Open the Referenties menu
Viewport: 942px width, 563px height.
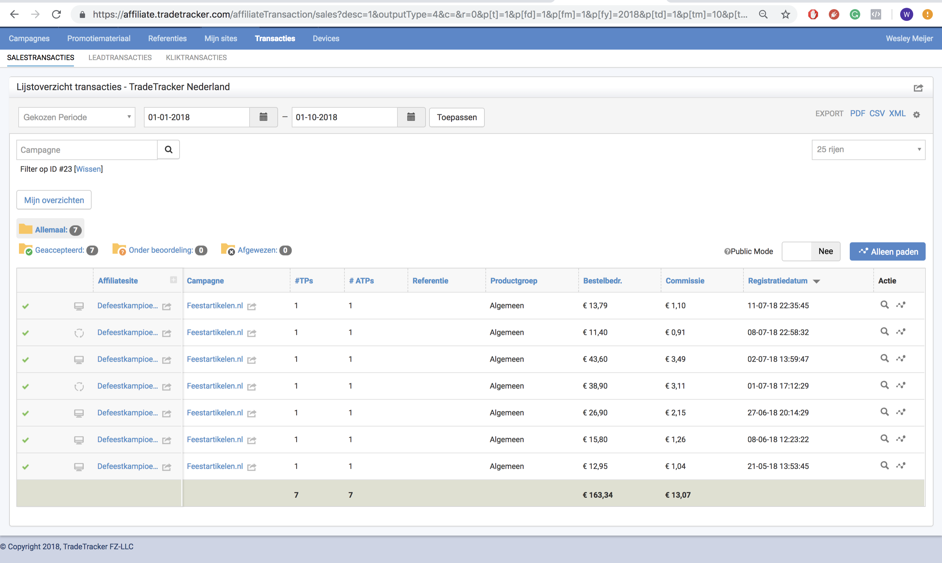pos(167,38)
